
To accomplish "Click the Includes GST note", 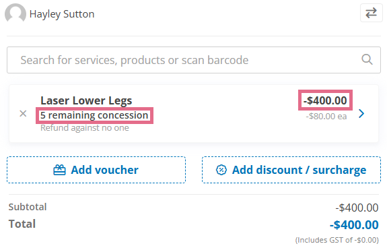I will click(337, 240).
